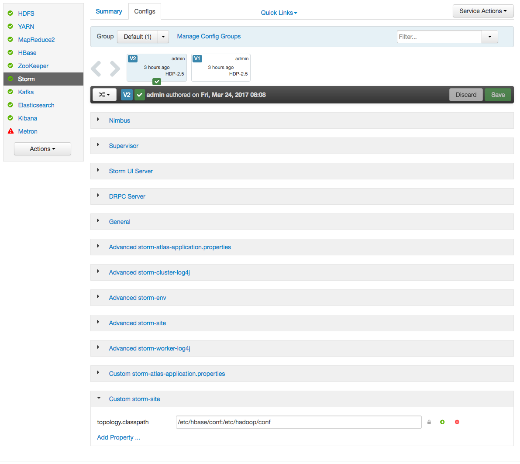Expand the Nimbus config section
520x464 pixels.
tap(120, 120)
